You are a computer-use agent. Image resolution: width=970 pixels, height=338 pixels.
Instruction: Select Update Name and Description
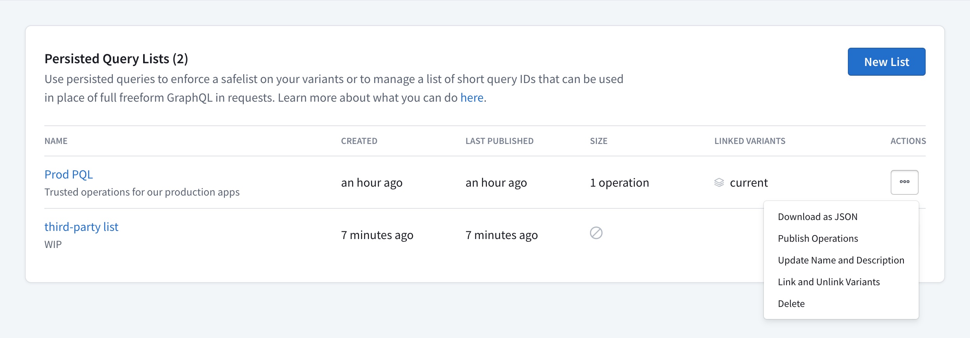841,260
